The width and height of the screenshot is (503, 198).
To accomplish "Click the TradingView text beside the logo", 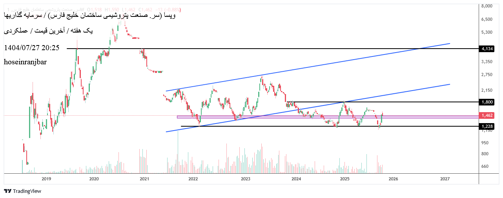I will coord(27,191).
